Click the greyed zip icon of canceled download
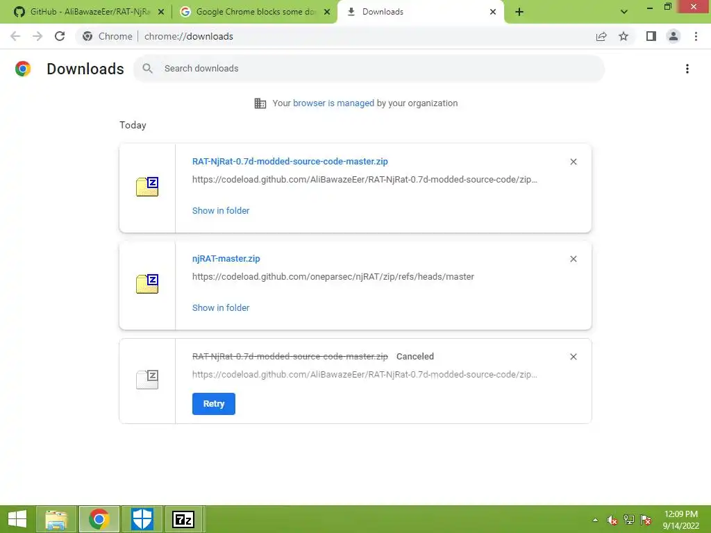The image size is (711, 533). 147,380
